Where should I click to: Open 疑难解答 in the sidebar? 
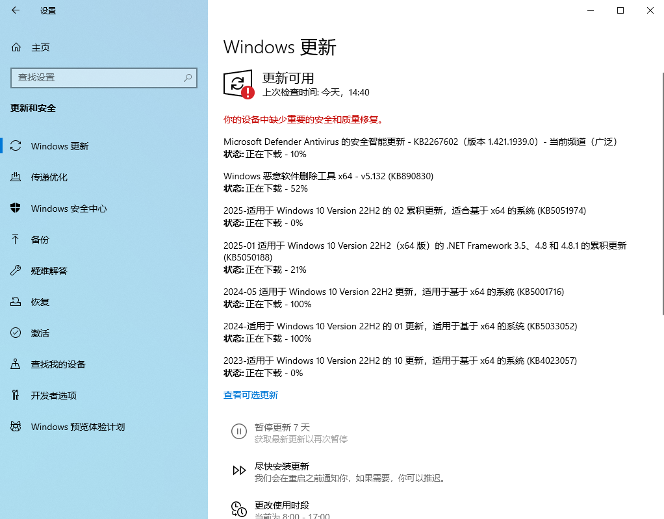tap(104, 271)
